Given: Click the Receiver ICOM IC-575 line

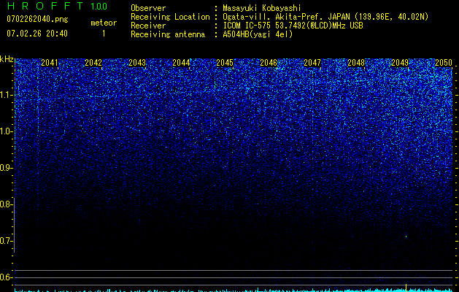Looking at the screenshot, I should click(293, 26).
